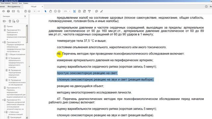
Task: Close the 749.pdf tab
Action: coord(42,7)
